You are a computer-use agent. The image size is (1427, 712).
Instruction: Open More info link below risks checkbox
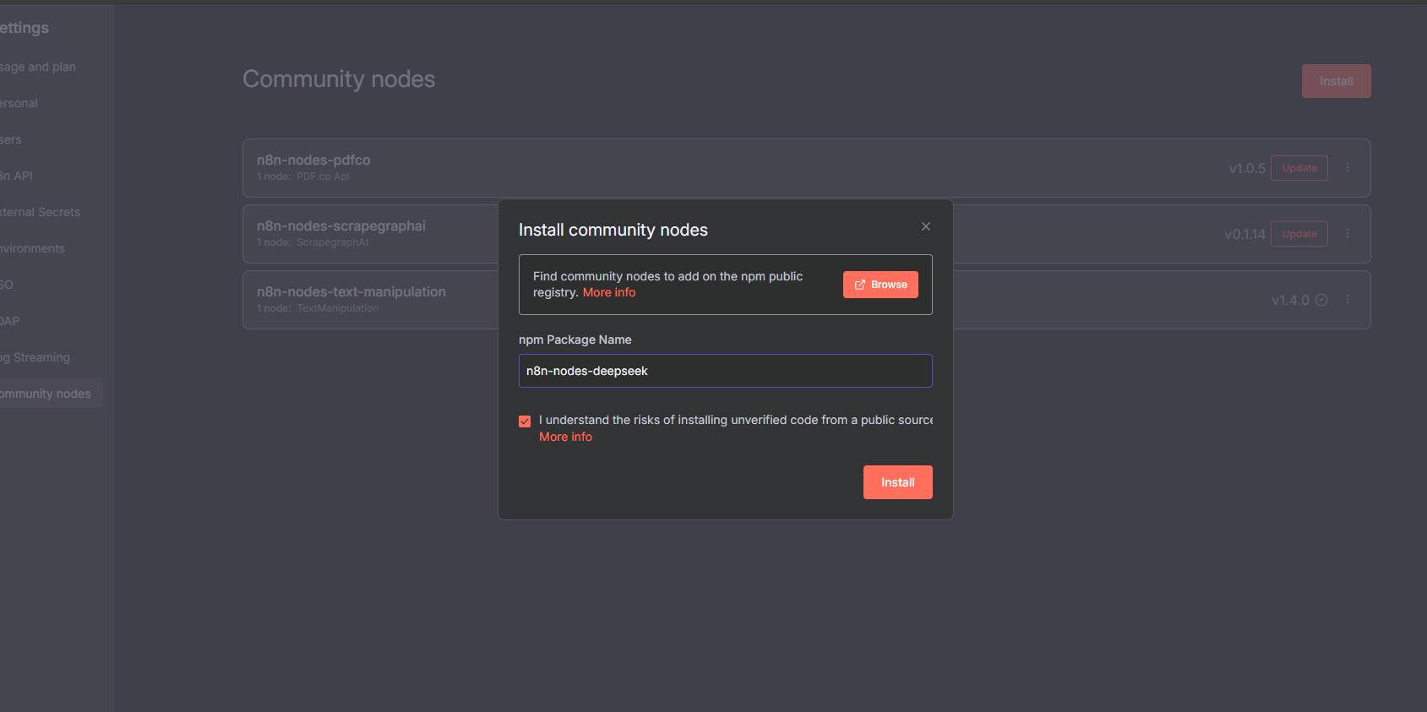point(565,437)
